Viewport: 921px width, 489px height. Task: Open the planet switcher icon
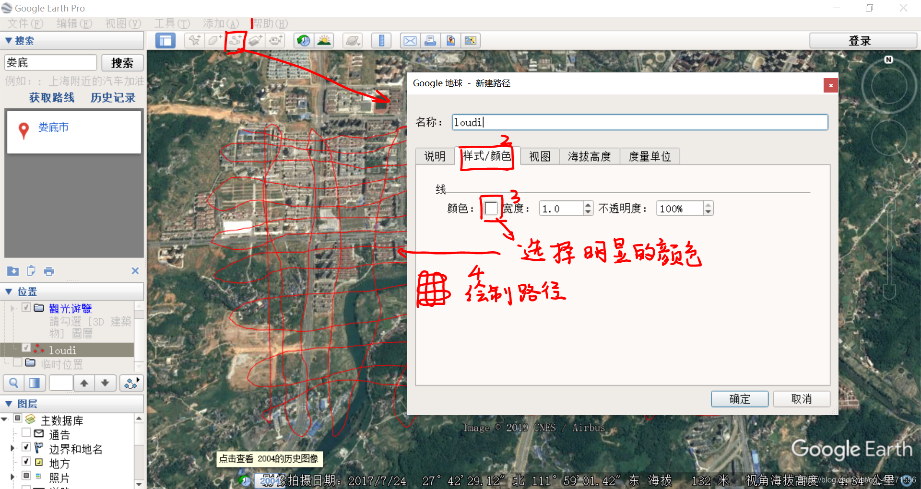pos(353,41)
